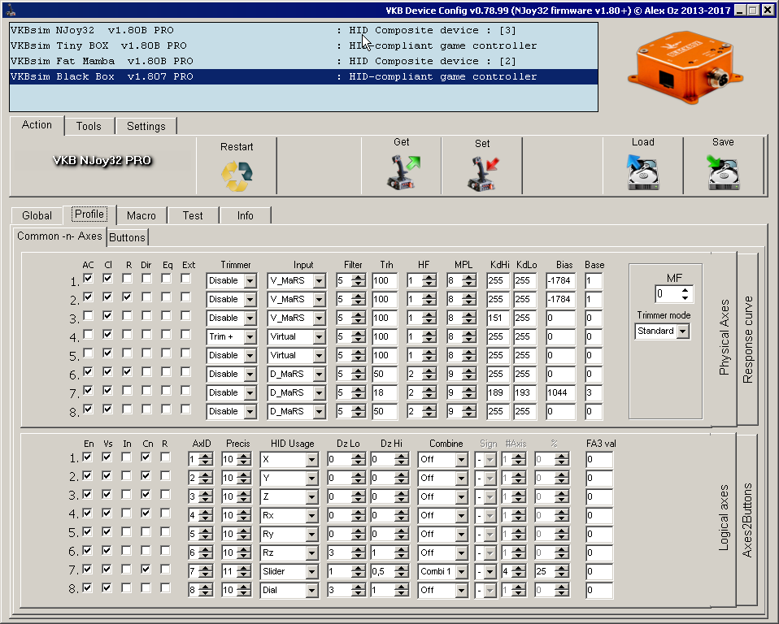
Task: Toggle Cl checkbox for physical axis 4
Action: tap(107, 335)
